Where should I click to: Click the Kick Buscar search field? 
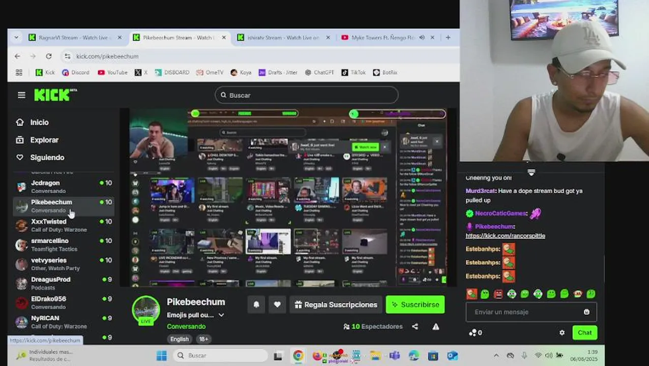point(307,95)
